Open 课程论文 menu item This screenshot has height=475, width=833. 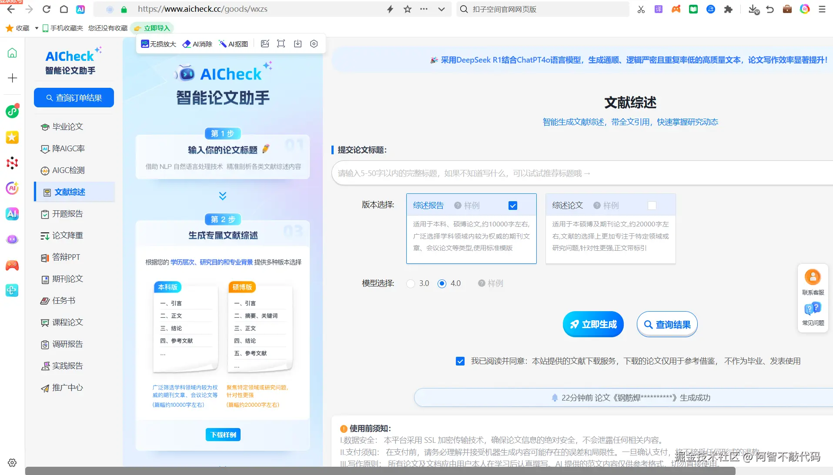pyautogui.click(x=62, y=322)
